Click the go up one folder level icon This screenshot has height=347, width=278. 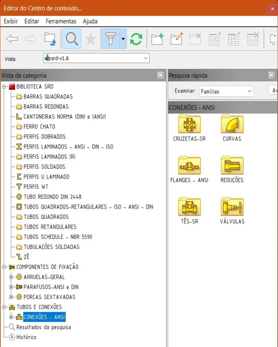click(50, 39)
